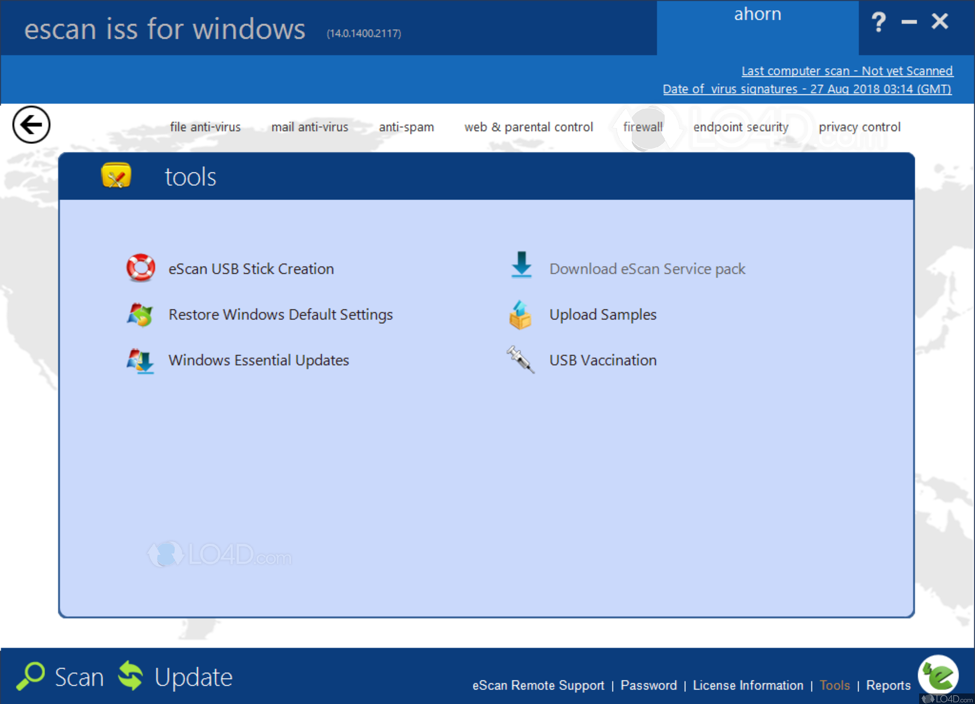Open eScan USB Stick Creation tool
The height and width of the screenshot is (704, 975).
pyautogui.click(x=251, y=268)
